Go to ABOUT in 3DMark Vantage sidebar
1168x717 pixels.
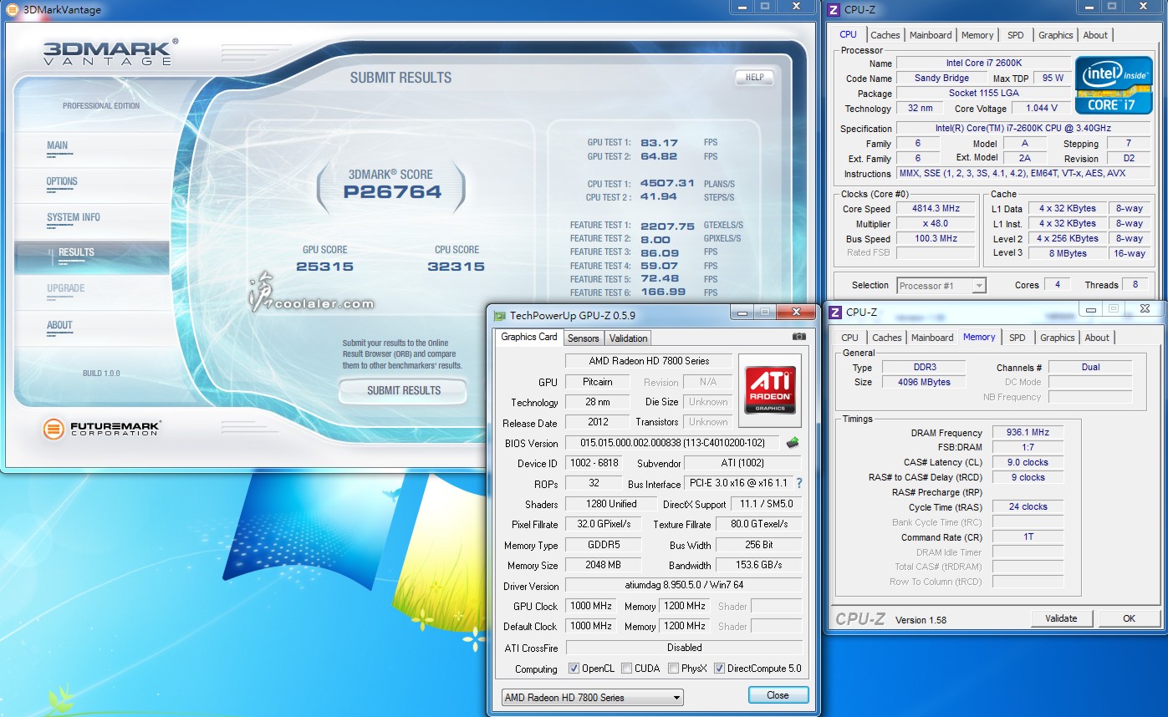tap(59, 325)
